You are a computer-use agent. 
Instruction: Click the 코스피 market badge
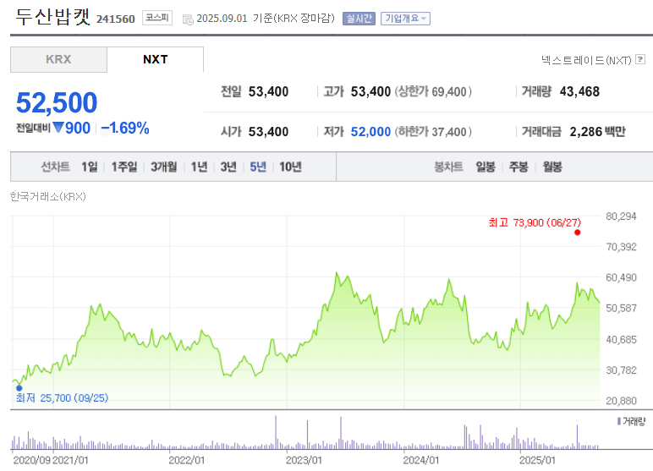tap(157, 18)
